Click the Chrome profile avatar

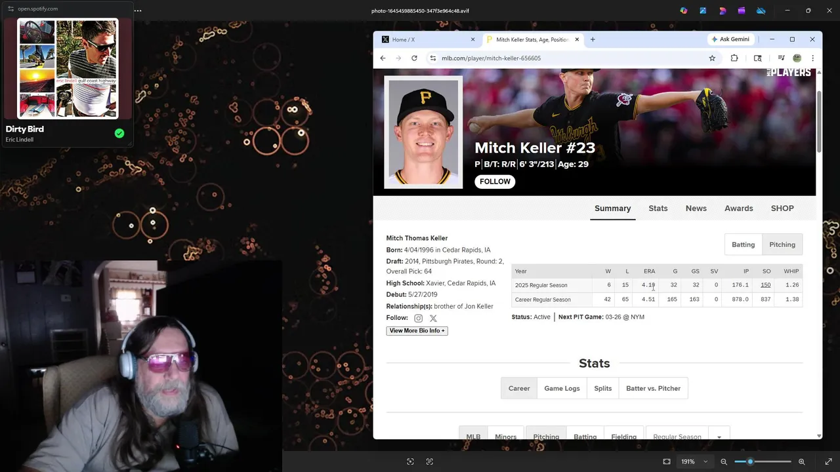[797, 58]
